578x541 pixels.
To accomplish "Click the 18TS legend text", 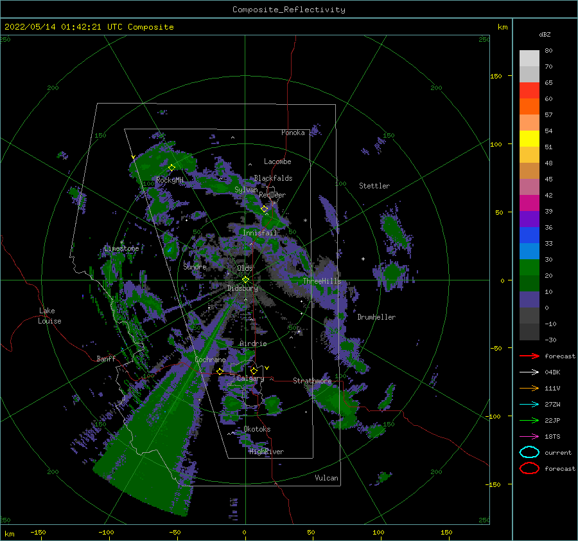I will 552,436.
